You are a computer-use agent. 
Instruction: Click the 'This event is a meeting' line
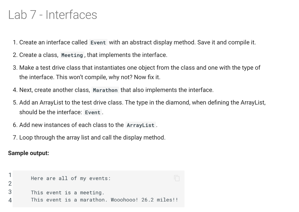(x=68, y=192)
